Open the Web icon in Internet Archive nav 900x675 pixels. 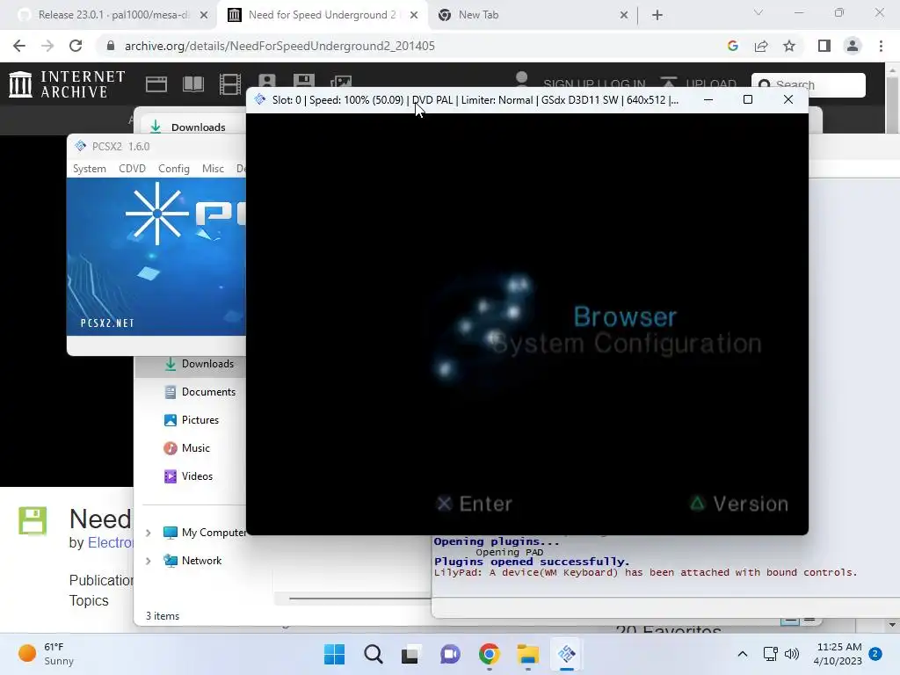coord(156,84)
